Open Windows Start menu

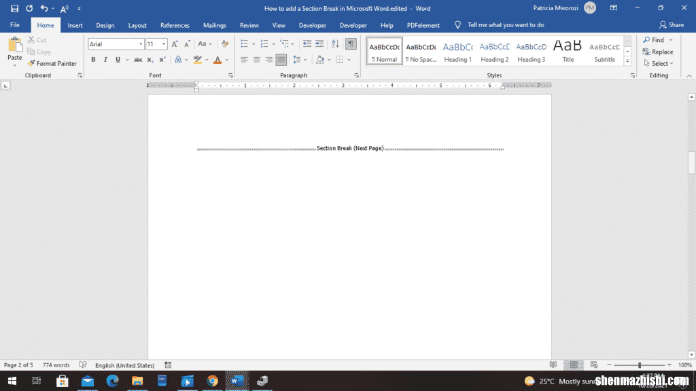pos(12,381)
